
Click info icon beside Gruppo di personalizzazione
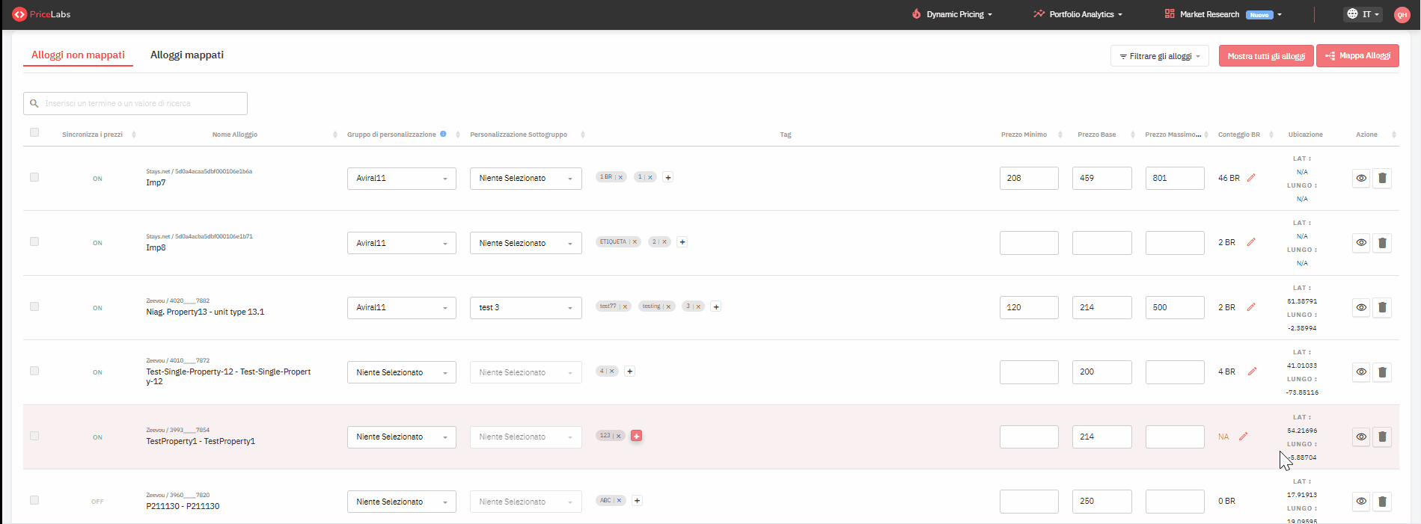click(443, 134)
